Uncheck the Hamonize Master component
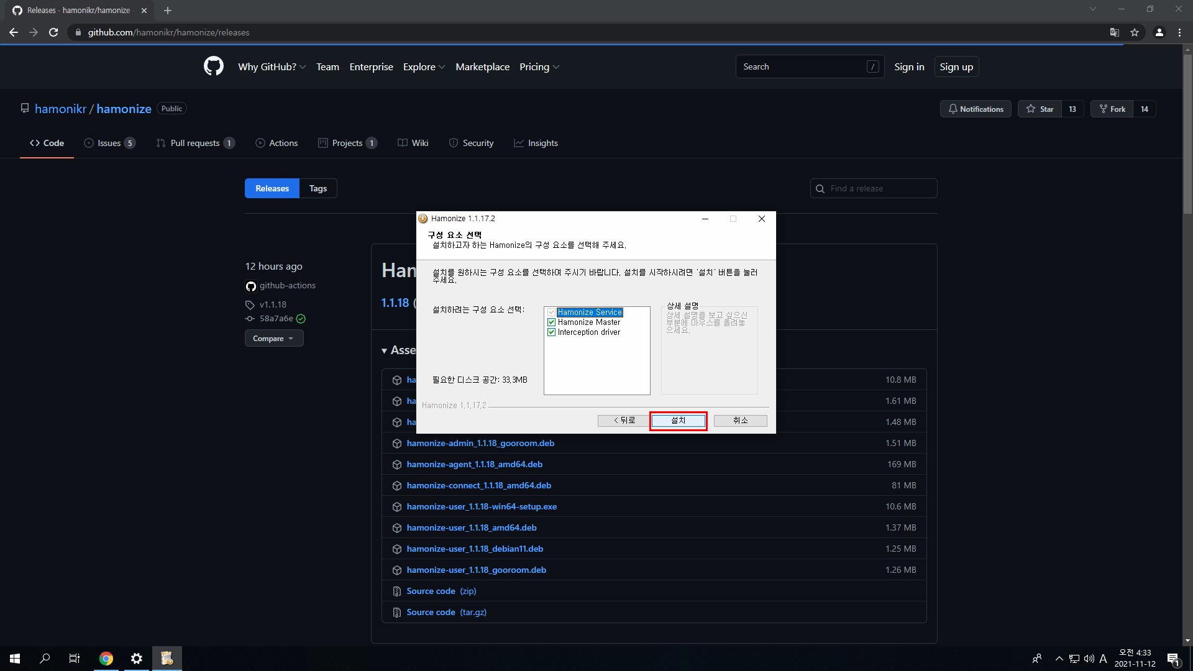The width and height of the screenshot is (1193, 671). tap(551, 322)
